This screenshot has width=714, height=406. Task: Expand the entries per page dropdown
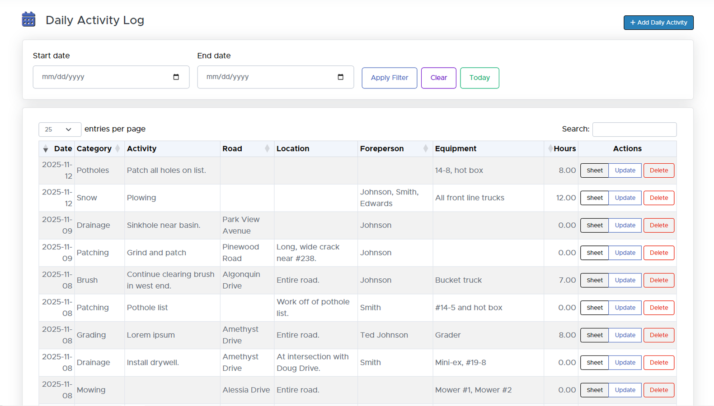point(60,129)
